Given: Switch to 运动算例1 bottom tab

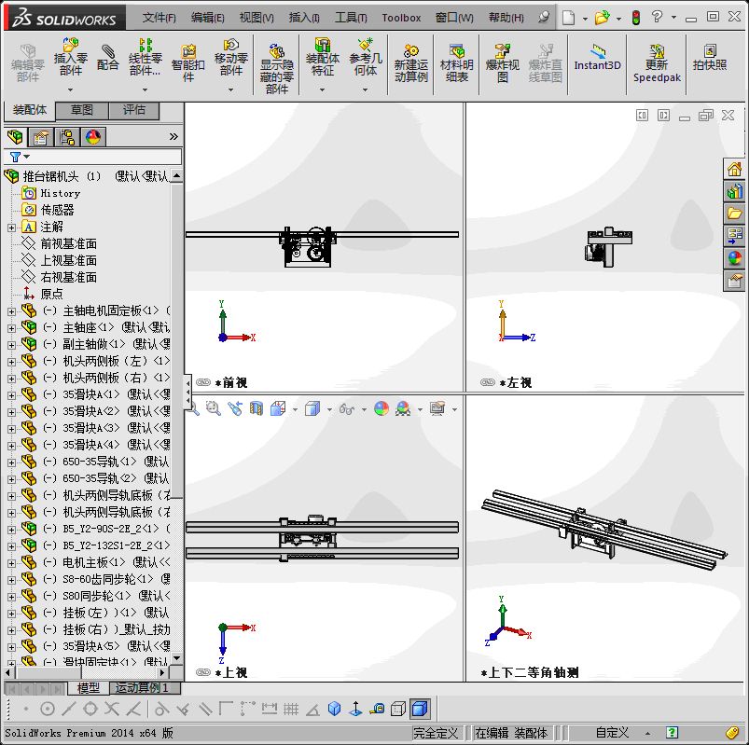Looking at the screenshot, I should pos(145,688).
